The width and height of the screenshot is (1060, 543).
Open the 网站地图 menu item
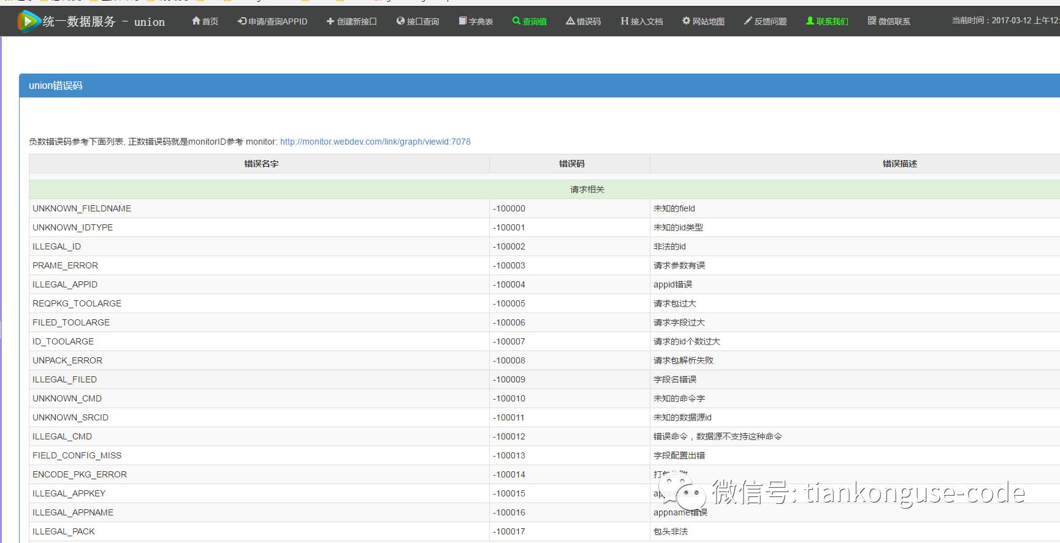click(704, 21)
